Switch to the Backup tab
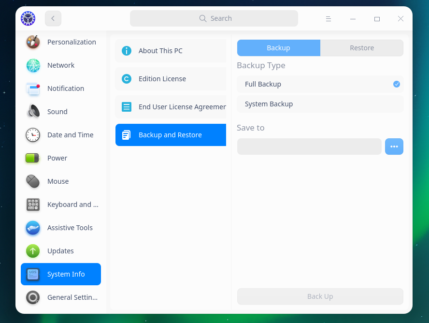The width and height of the screenshot is (429, 323). 279,48
